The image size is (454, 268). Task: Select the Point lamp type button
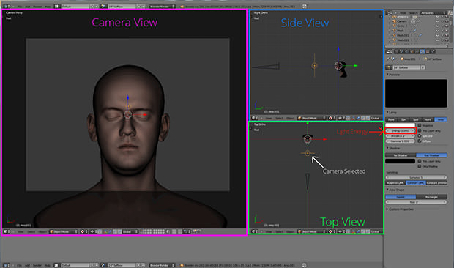(391, 119)
